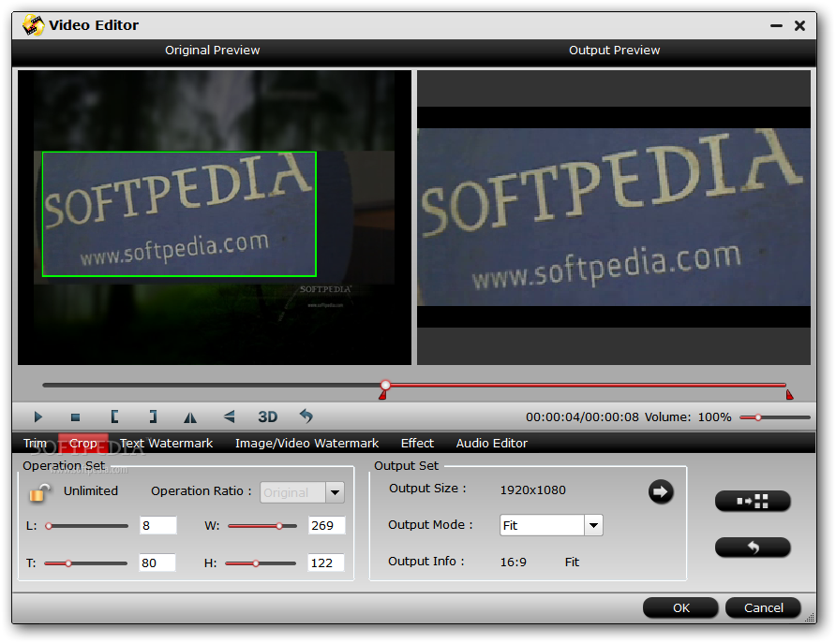This screenshot has width=836, height=643.
Task: Click the apply-to-all grid button
Action: coord(753,501)
